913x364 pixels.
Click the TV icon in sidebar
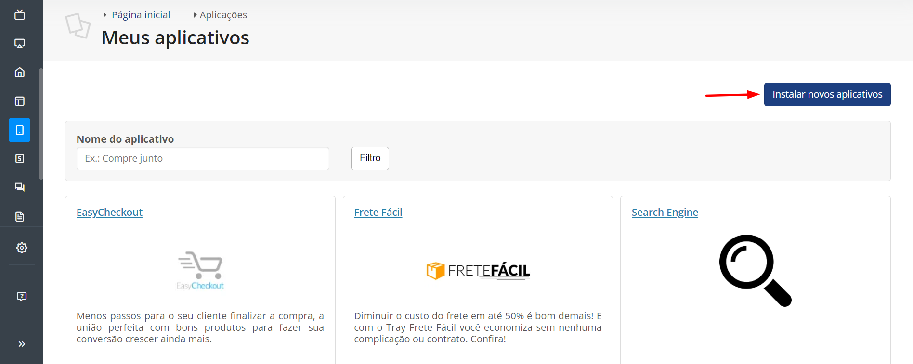tap(20, 15)
